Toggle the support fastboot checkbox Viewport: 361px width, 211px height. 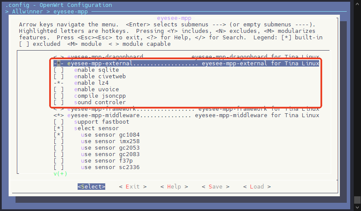59,122
